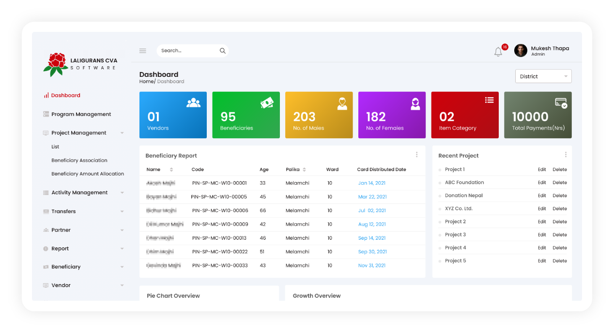Select Beneficiary Amount Allocation submenu item
614x333 pixels.
(88, 174)
